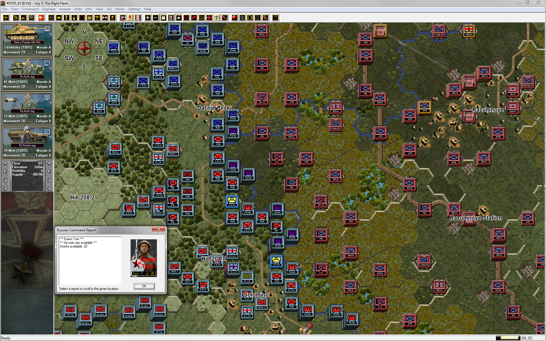Toggle the hex outline toolbar button
The image size is (546, 341).
coord(202,18)
